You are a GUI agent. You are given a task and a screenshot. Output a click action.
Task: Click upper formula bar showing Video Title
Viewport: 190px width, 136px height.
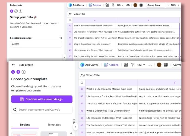coord(124,14)
